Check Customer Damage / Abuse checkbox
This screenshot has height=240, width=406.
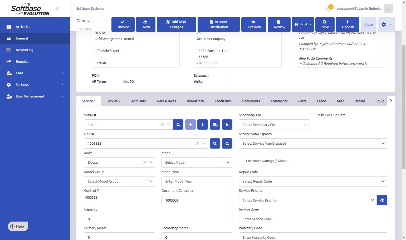point(242,161)
